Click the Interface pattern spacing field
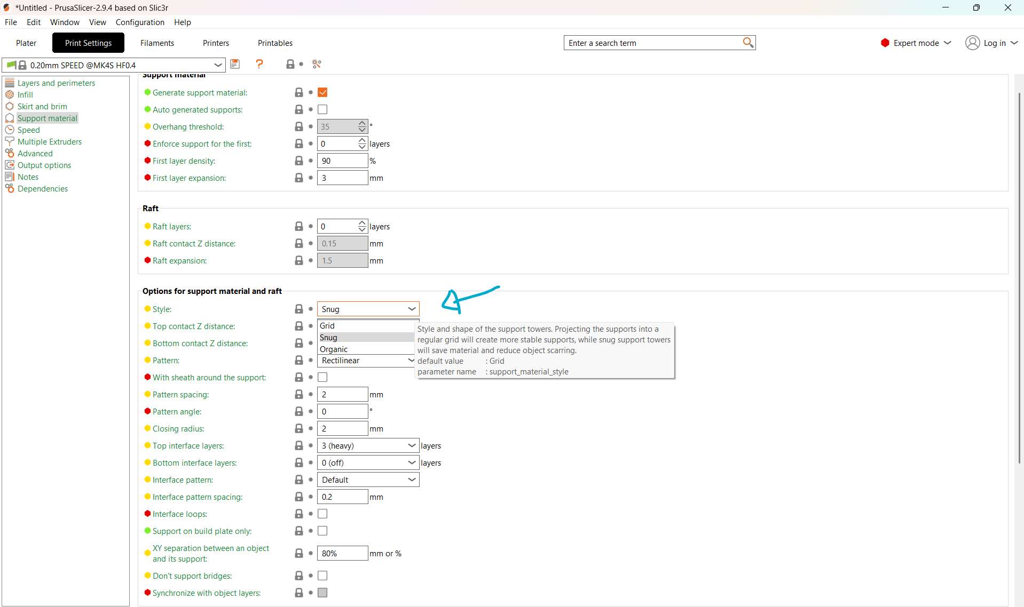 (x=342, y=497)
